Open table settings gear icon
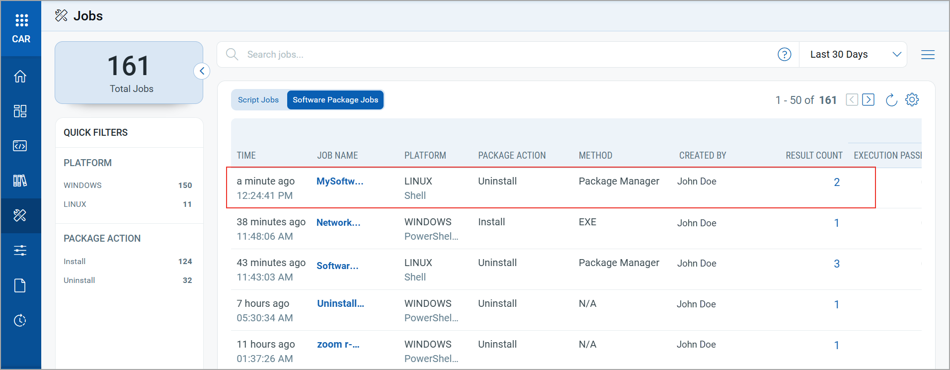Viewport: 950px width, 370px height. (x=912, y=100)
